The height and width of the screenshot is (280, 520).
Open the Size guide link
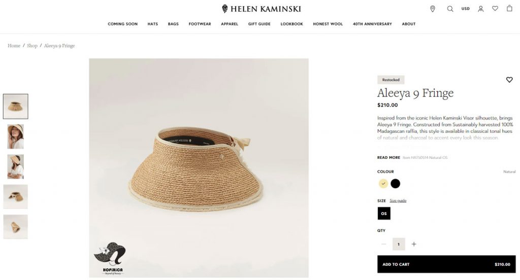click(x=398, y=201)
